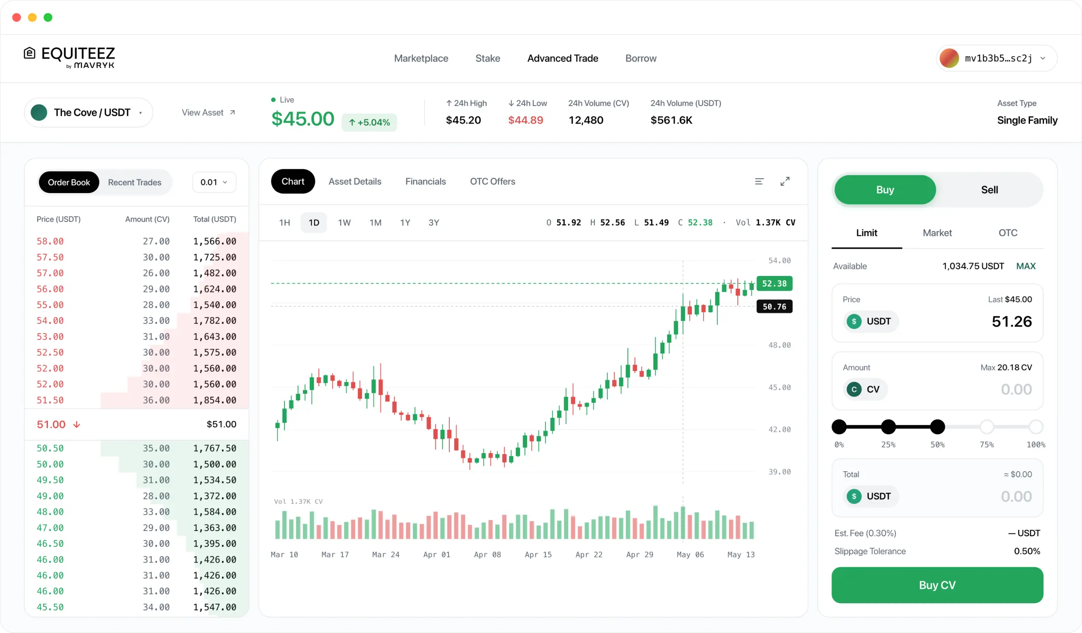This screenshot has height=633, width=1082.
Task: Click the USDT dollar icon in Price
Action: (854, 321)
